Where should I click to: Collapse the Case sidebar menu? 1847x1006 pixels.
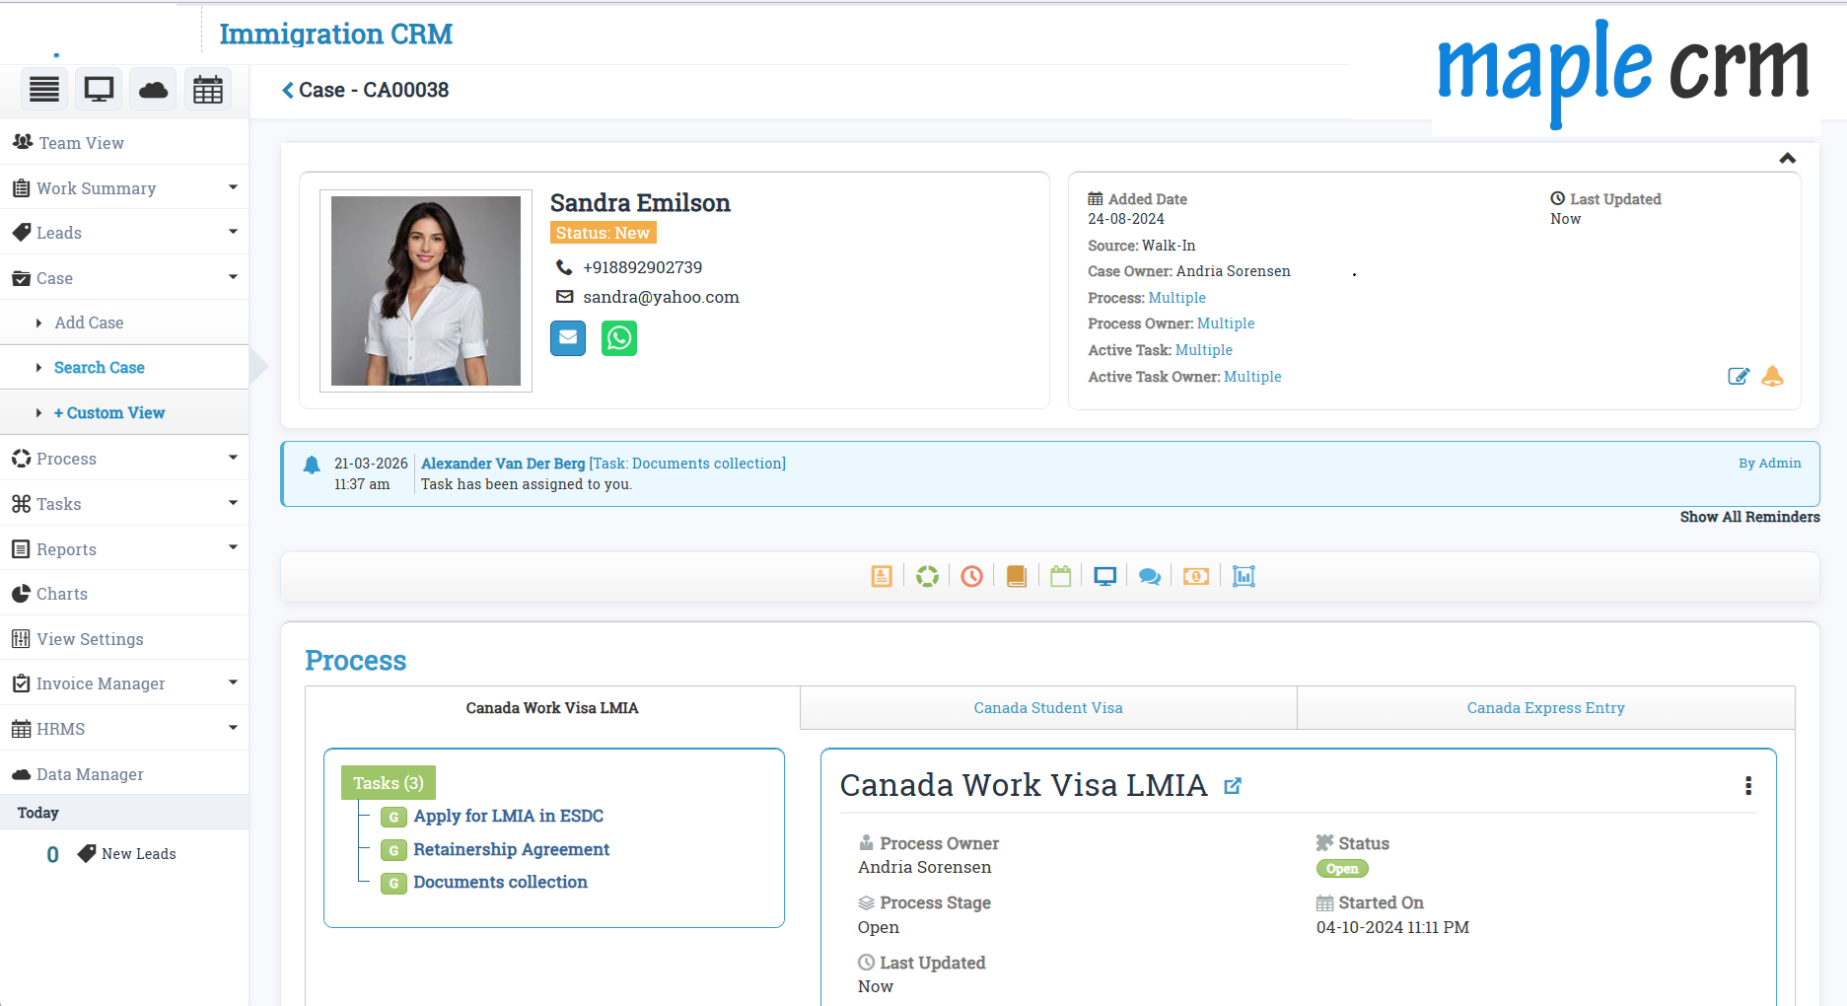click(124, 278)
